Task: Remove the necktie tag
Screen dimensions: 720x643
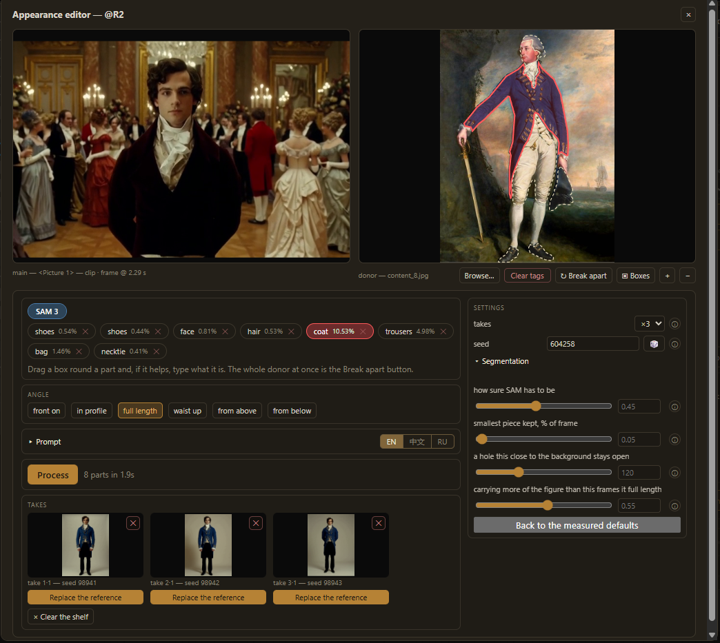Action: [x=157, y=351]
